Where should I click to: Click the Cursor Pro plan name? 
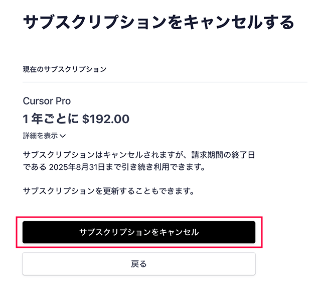tap(47, 101)
